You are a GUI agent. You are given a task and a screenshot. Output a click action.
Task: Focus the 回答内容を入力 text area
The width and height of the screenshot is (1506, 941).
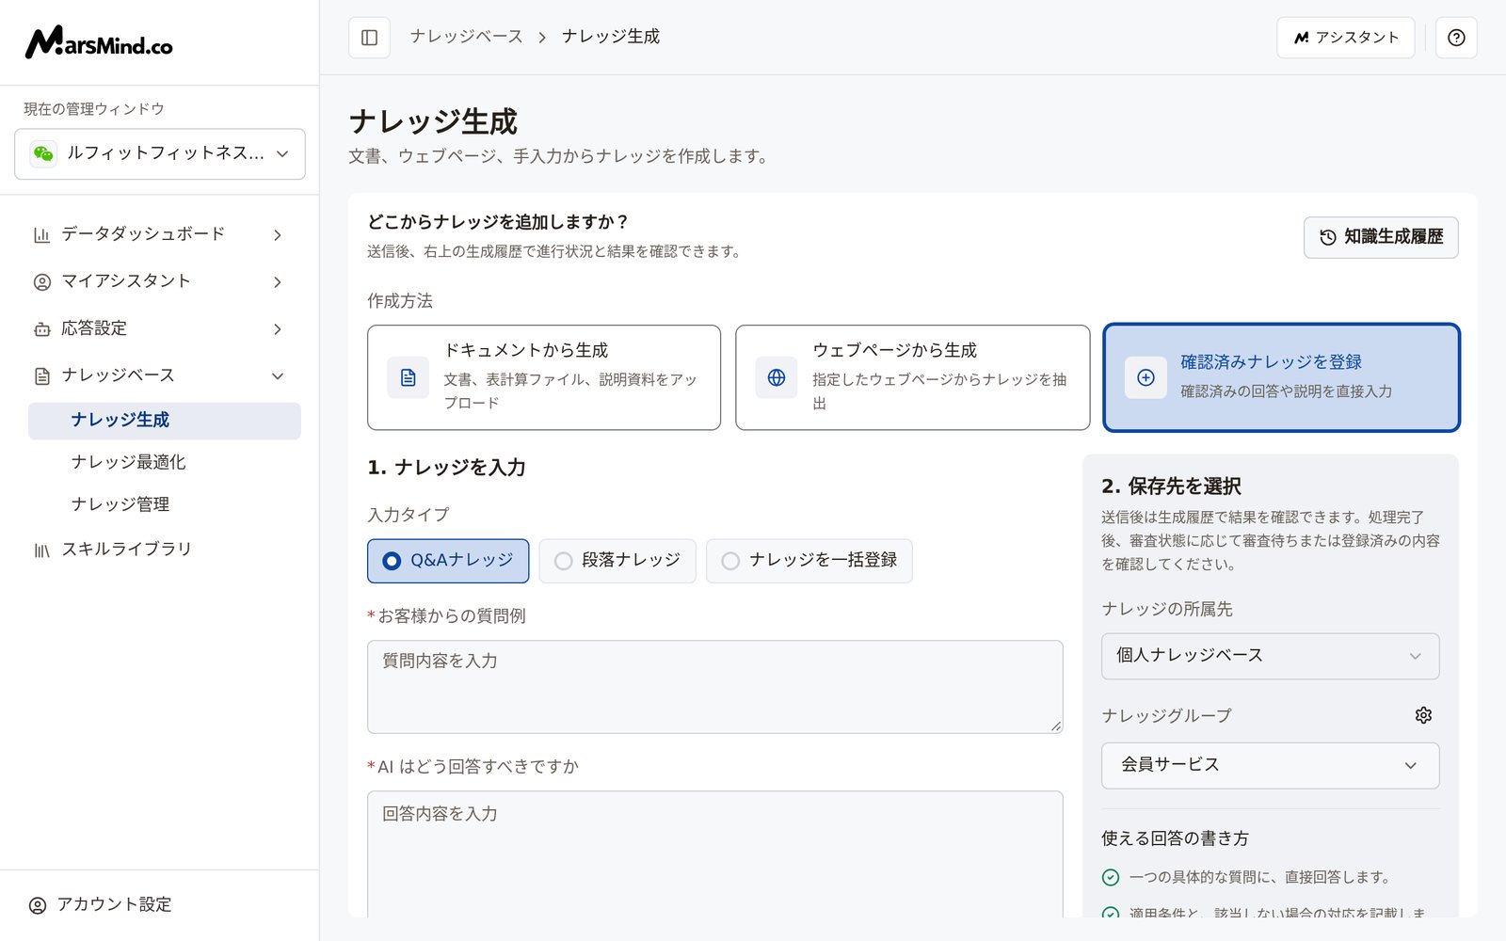coord(715,853)
